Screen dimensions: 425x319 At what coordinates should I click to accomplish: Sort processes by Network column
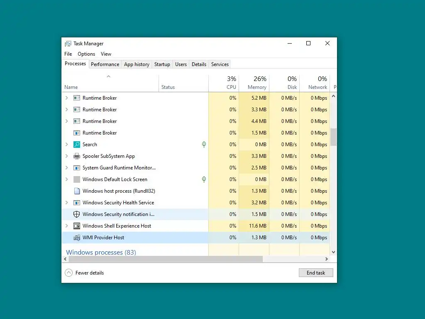pos(315,83)
